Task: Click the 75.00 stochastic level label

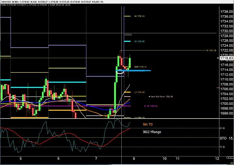Action: click(222, 147)
